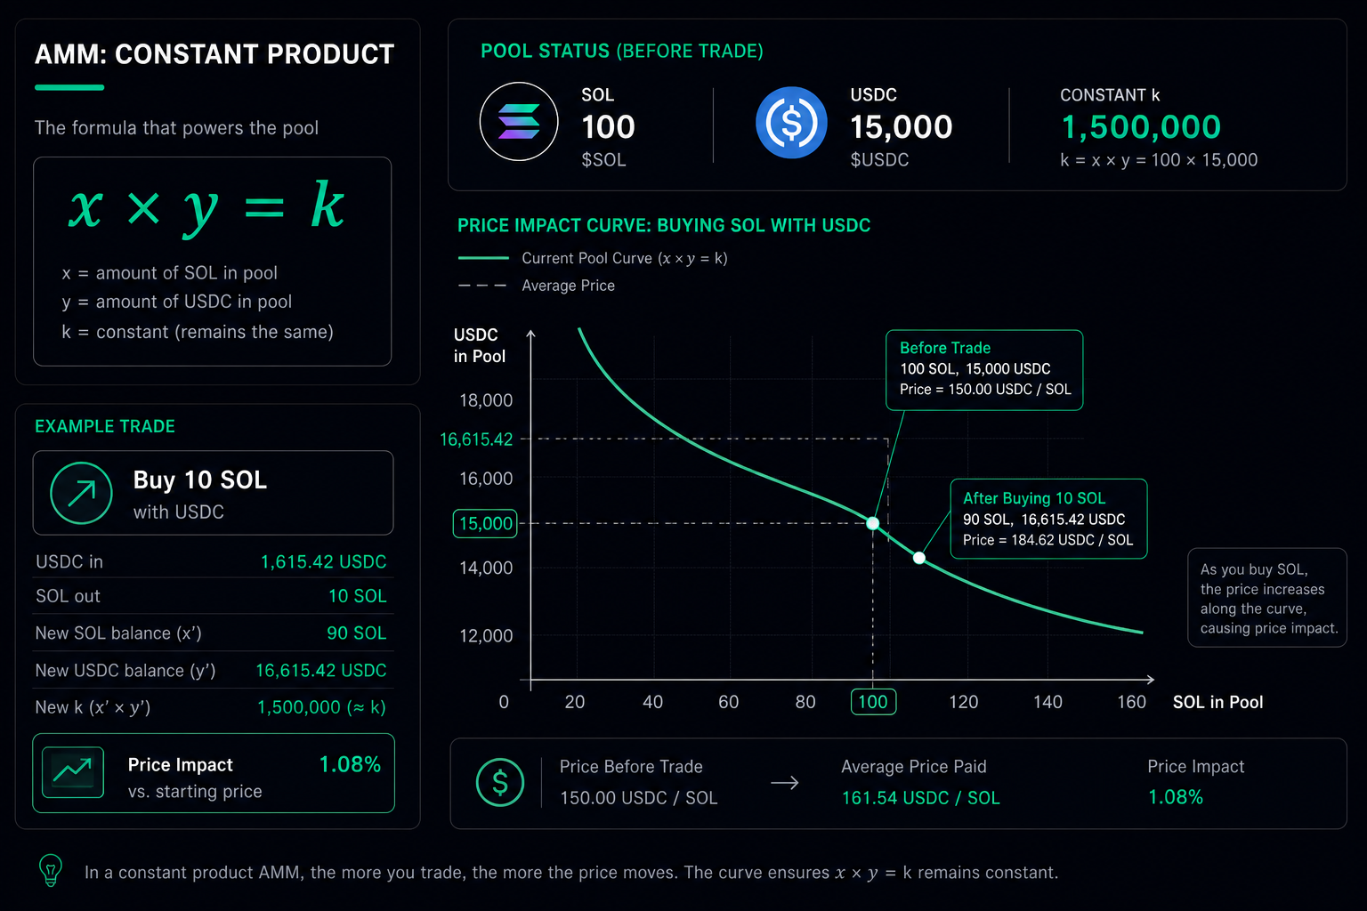Click the Current Pool Curve legend entry
The height and width of the screenshot is (911, 1367).
click(593, 259)
